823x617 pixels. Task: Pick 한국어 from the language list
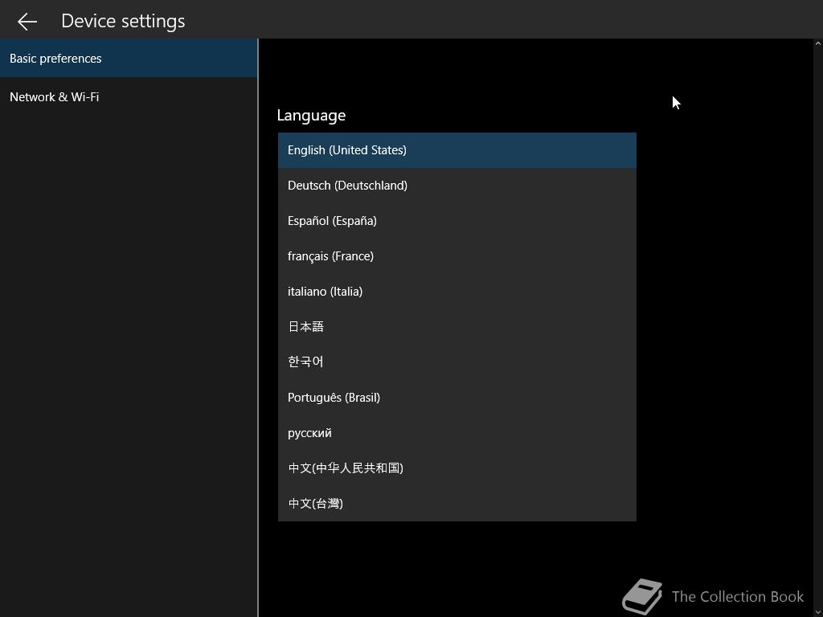pos(457,362)
